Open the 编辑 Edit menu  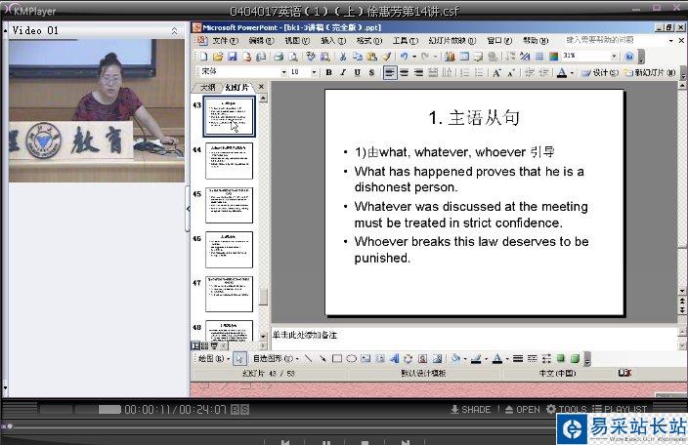pos(261,40)
